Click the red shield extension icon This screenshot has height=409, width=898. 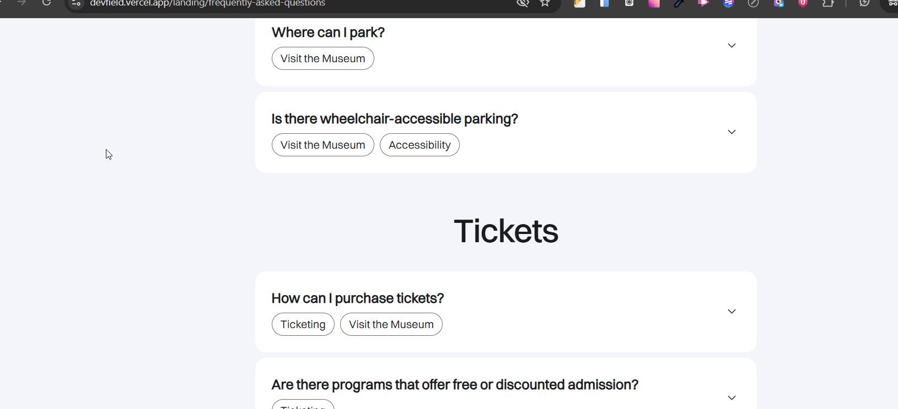tap(803, 3)
